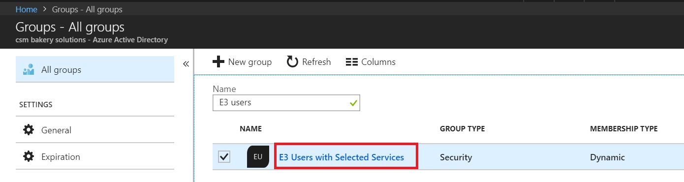Click the Columns list icon
This screenshot has height=182, width=684.
point(351,62)
